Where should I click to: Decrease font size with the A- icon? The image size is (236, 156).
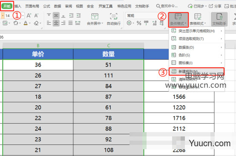pyautogui.click(x=36, y=15)
